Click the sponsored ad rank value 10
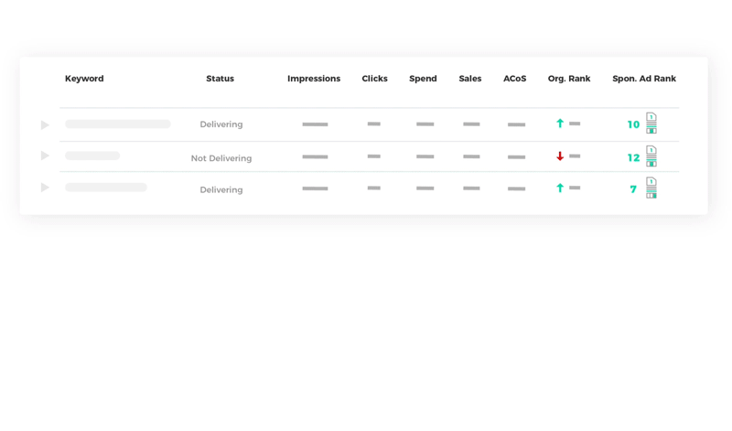Image resolution: width=732 pixels, height=431 pixels. point(633,124)
